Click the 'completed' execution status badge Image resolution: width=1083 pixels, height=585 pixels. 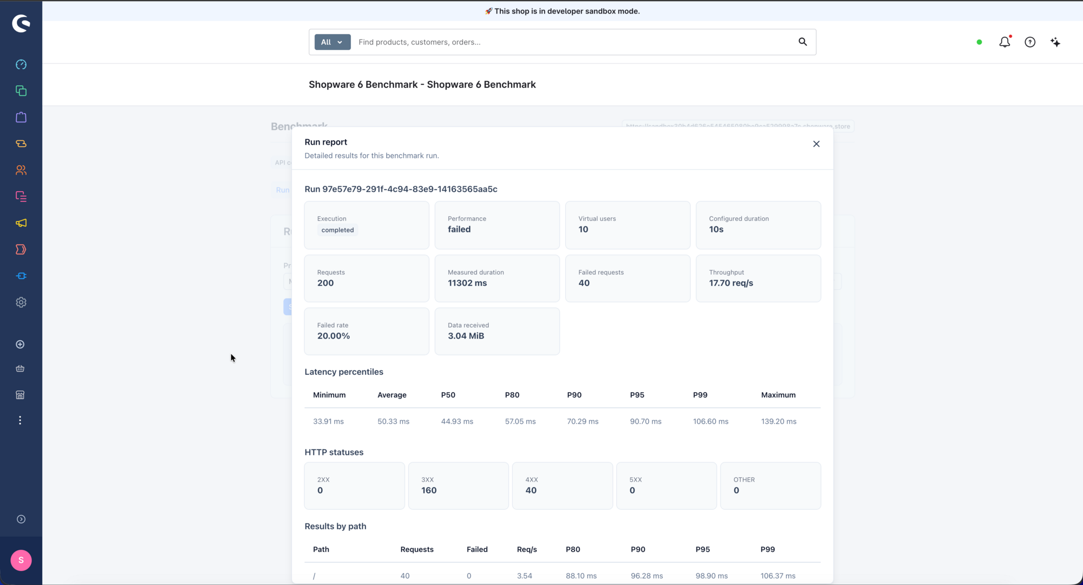coord(337,230)
